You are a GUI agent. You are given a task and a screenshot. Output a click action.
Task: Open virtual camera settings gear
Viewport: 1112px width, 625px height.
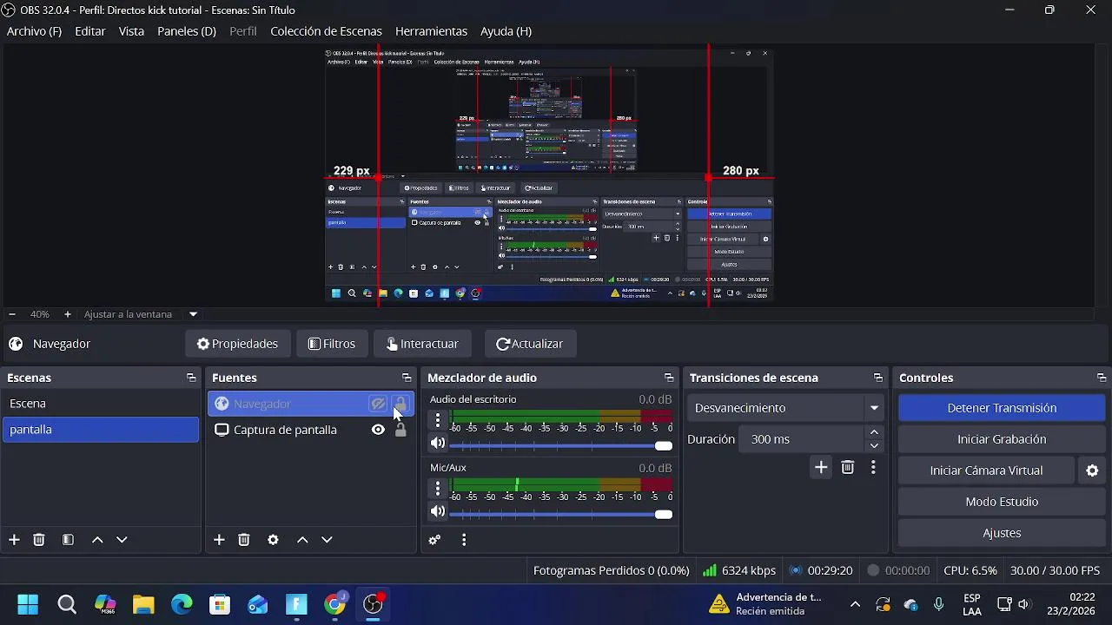[1092, 470]
